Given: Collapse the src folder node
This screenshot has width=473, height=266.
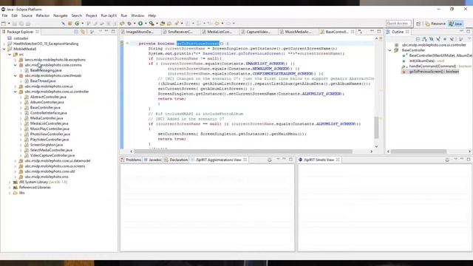Looking at the screenshot, I should coord(10,54).
